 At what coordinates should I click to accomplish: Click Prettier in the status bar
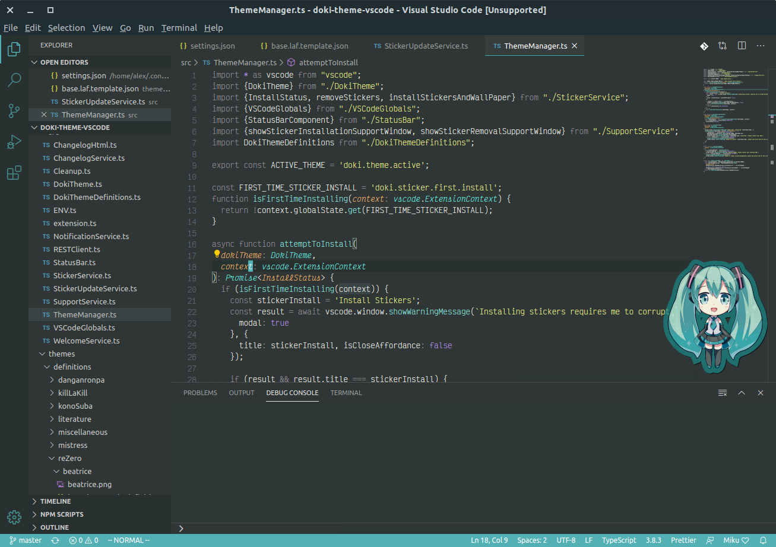[683, 540]
